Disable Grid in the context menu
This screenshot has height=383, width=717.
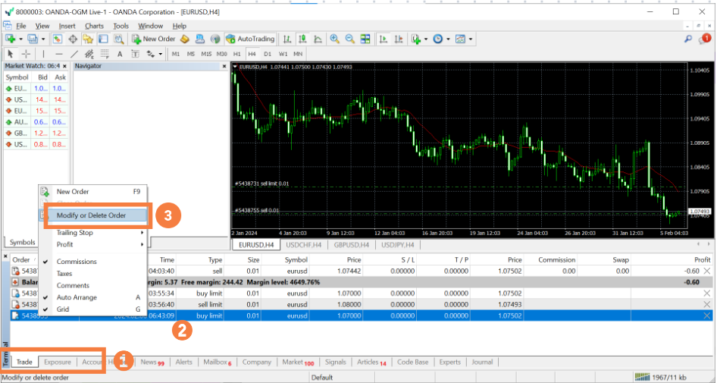[64, 309]
